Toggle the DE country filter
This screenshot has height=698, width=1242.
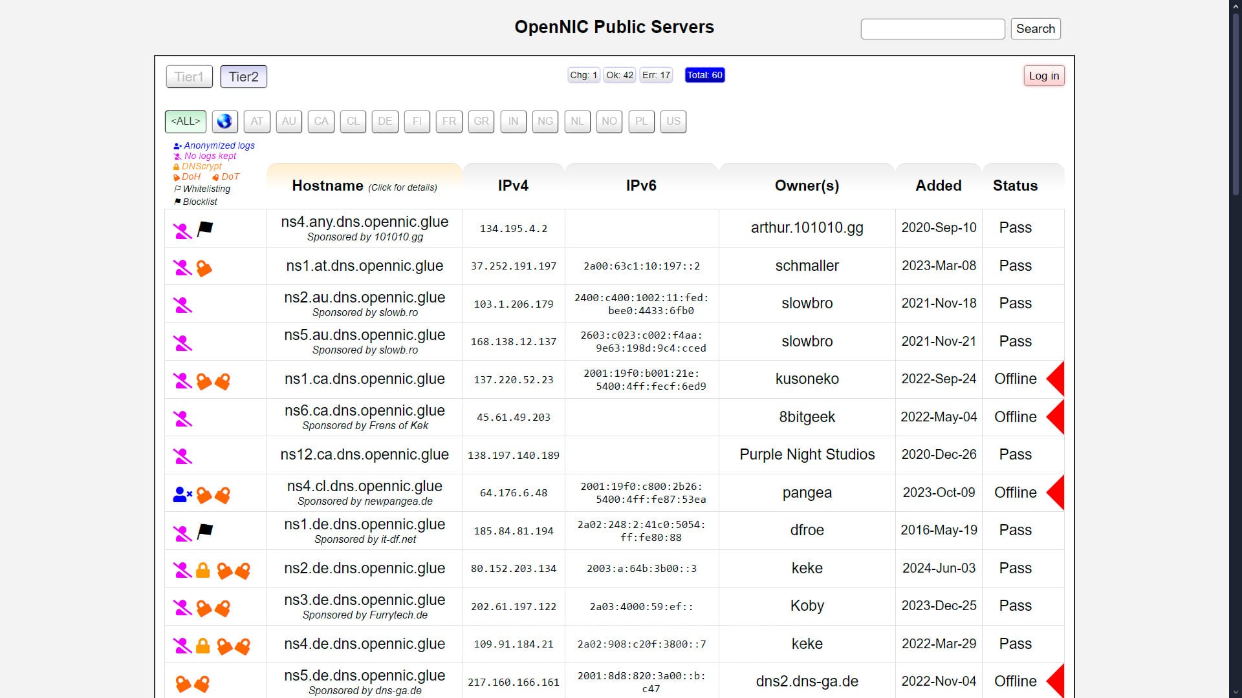click(x=385, y=122)
